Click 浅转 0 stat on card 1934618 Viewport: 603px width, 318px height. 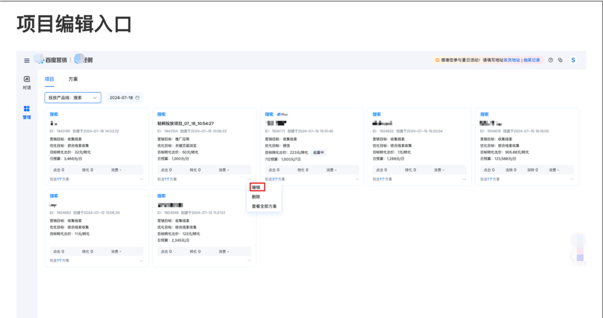pos(511,170)
